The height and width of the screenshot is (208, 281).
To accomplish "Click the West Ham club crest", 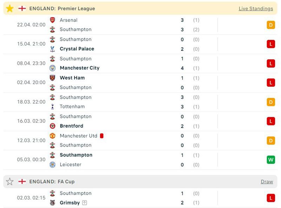I will coord(52,78).
